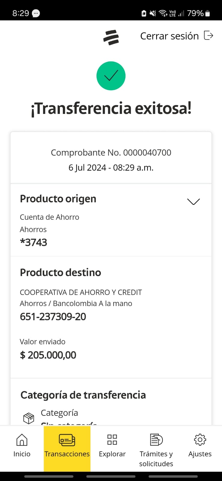The height and width of the screenshot is (481, 222).
Task: Tap the Comprobante No. 0000040700 text
Action: 111,153
